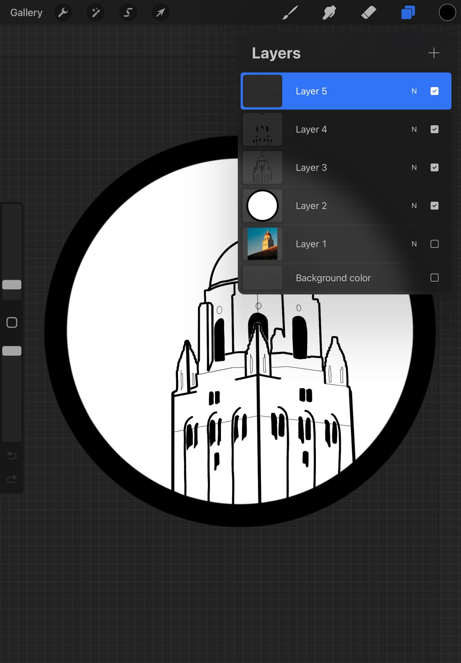Viewport: 461px width, 663px height.
Task: Tap Background color swatch thumbnail
Action: click(x=262, y=278)
